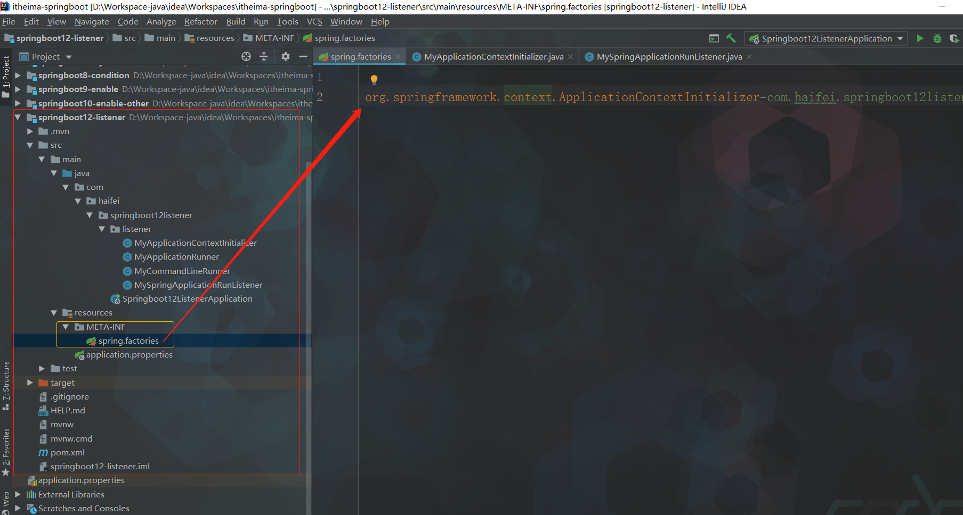The image size is (963, 515).
Task: Collapse the springboot12-listener module
Action: tap(18, 118)
